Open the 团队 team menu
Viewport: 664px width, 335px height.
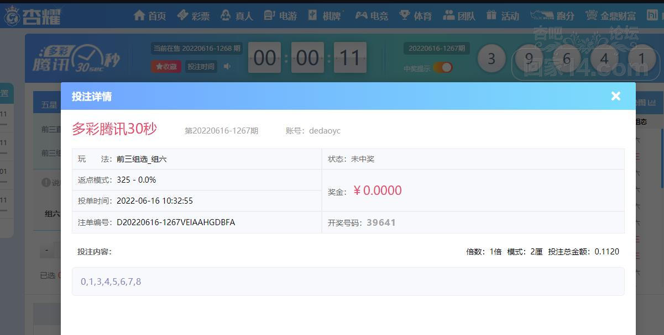[459, 15]
